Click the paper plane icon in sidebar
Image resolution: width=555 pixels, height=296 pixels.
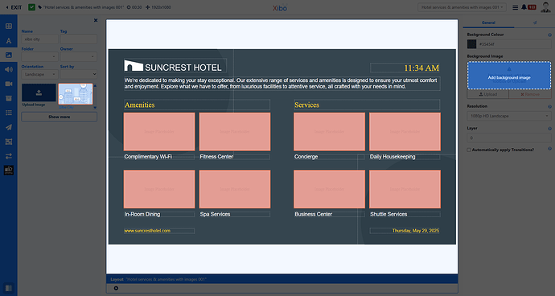click(x=9, y=127)
